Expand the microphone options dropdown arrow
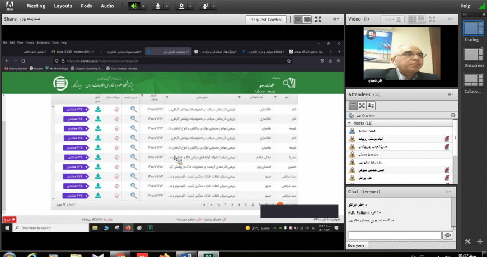Viewport: 487px width, 257px height. pos(167,6)
